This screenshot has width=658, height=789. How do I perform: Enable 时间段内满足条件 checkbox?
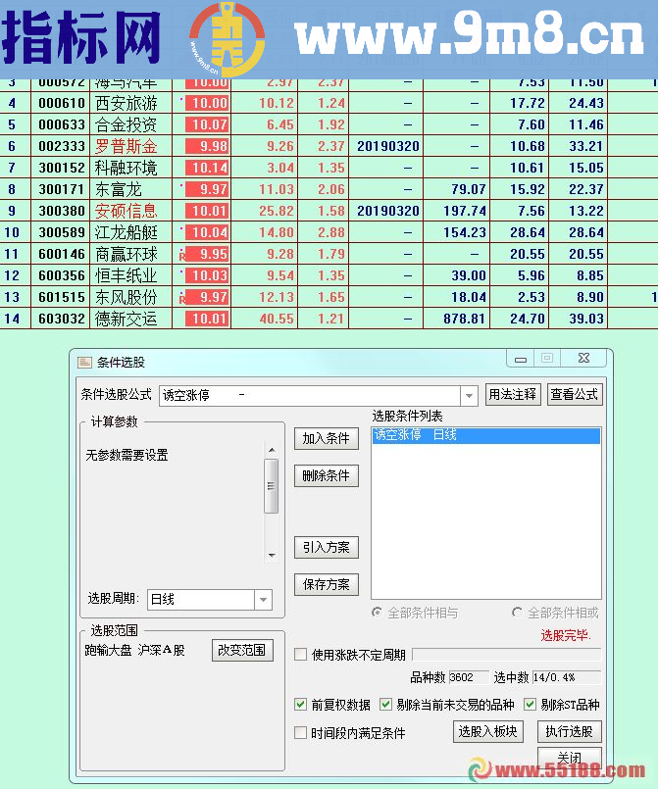[300, 733]
